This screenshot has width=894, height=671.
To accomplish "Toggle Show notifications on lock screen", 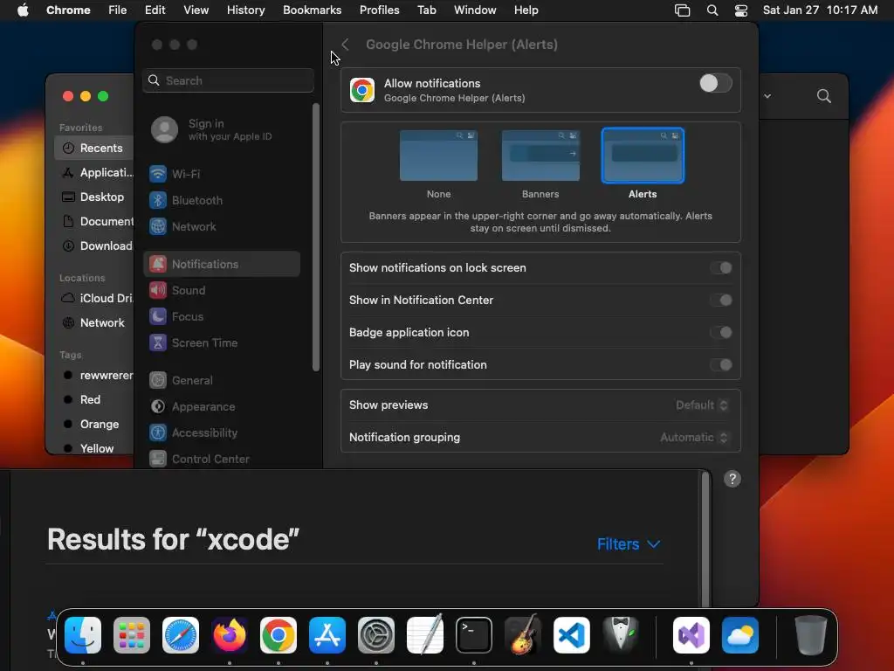I will [x=721, y=267].
